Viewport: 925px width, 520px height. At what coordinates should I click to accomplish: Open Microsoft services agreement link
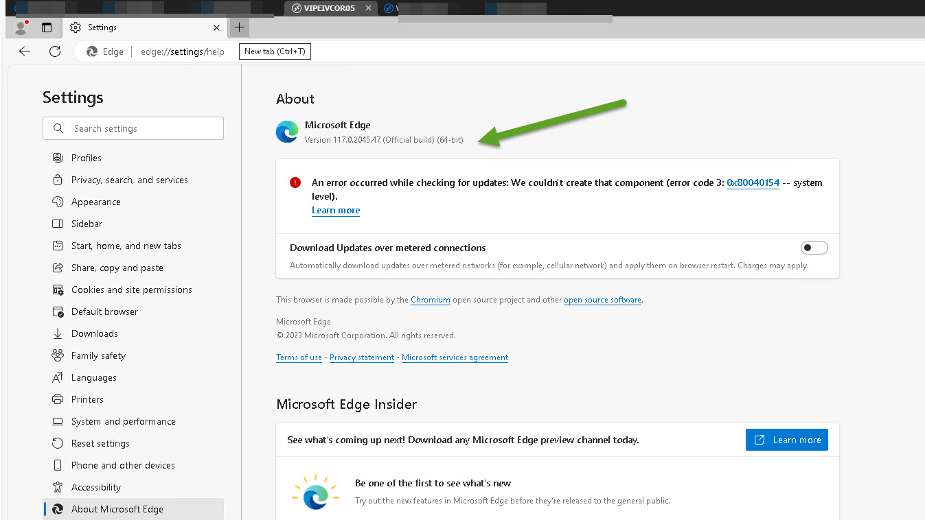pyautogui.click(x=455, y=357)
